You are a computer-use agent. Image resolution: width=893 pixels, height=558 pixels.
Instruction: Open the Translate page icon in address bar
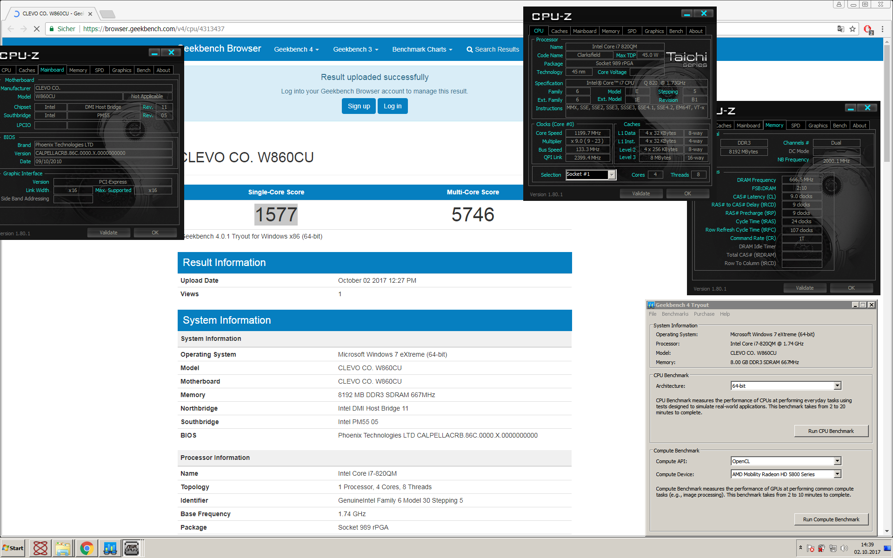coord(840,29)
